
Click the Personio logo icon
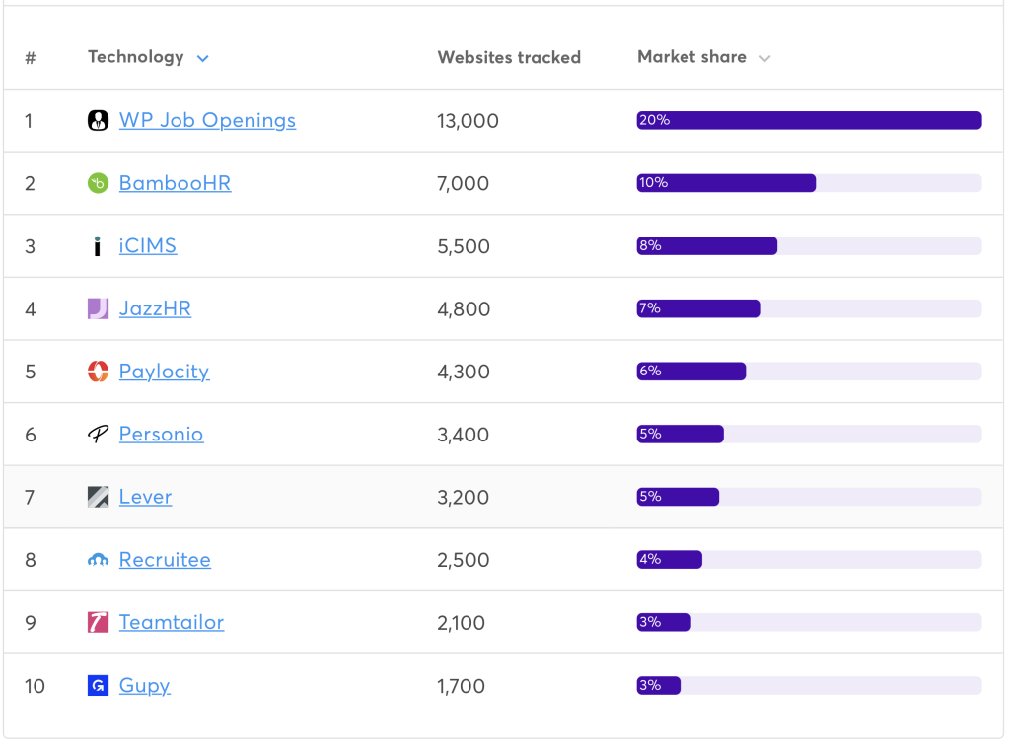[x=98, y=435]
